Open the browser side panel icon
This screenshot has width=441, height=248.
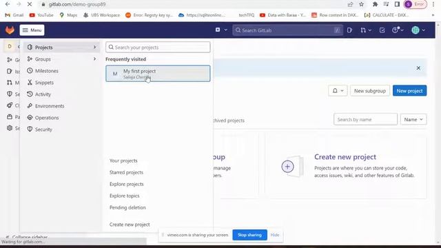397,4
